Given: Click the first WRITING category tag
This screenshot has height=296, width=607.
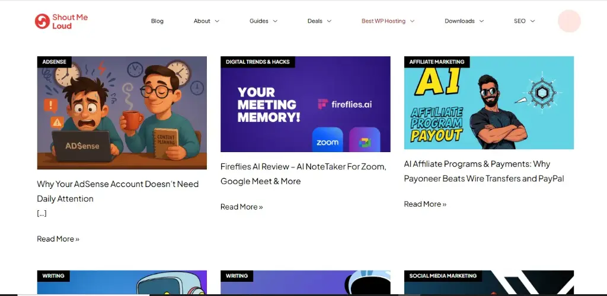Looking at the screenshot, I should coord(53,276).
